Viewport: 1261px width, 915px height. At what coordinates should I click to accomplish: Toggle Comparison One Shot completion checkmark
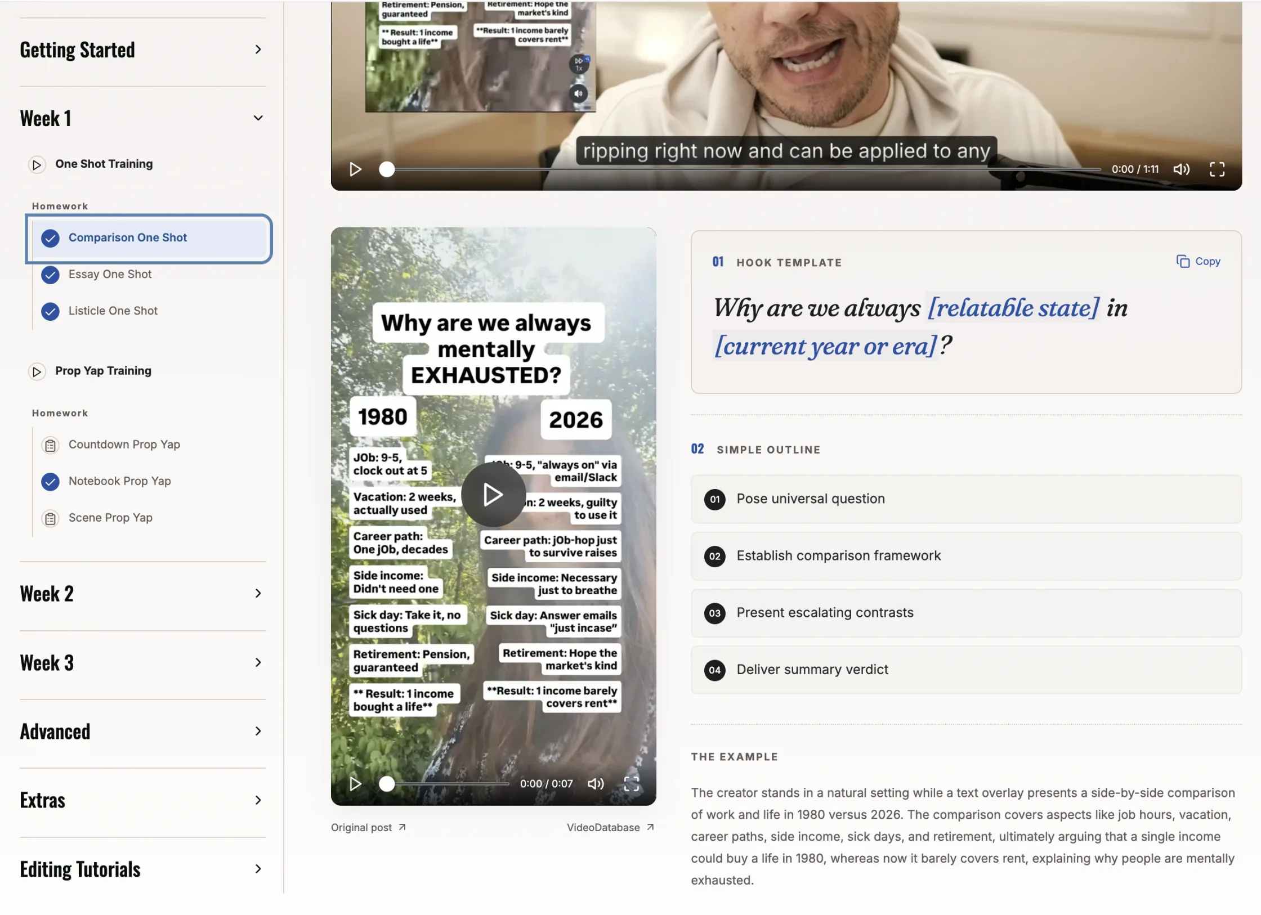[x=50, y=239]
